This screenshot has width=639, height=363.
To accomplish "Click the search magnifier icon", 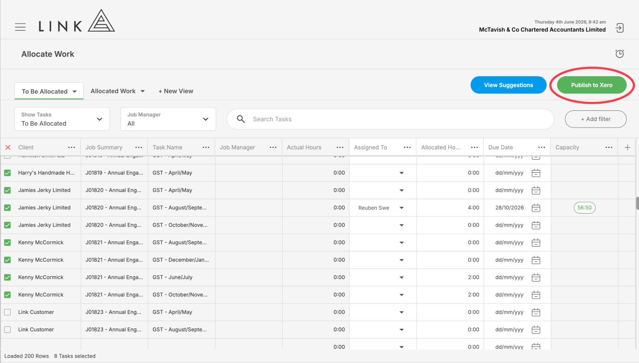I will point(241,119).
